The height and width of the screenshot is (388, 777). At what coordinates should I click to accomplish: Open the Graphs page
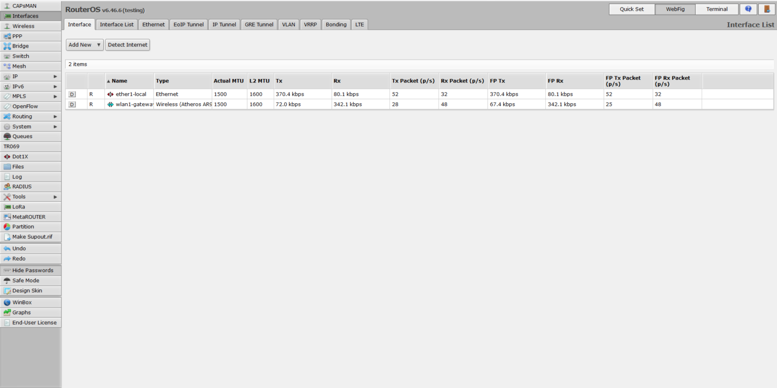(22, 312)
